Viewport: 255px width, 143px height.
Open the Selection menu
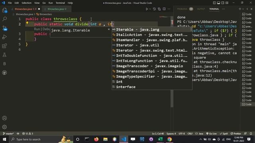point(27,3)
